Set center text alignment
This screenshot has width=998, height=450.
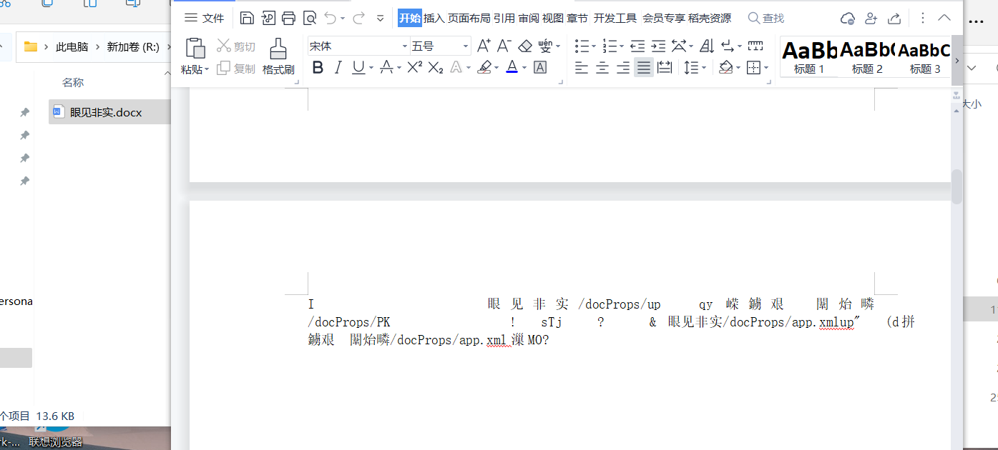[x=602, y=67]
